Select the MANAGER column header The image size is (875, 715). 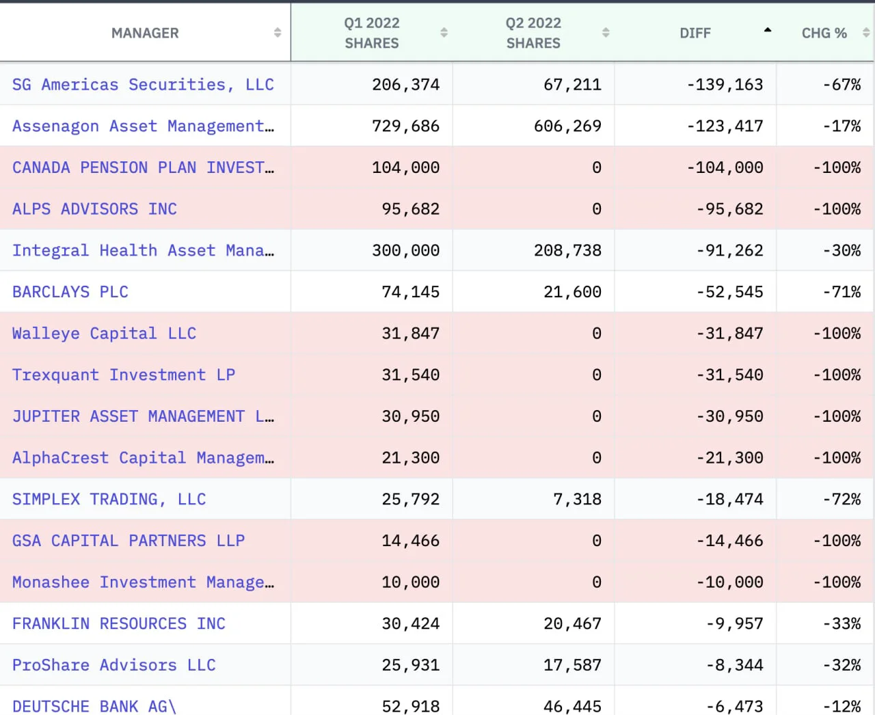pyautogui.click(x=145, y=33)
